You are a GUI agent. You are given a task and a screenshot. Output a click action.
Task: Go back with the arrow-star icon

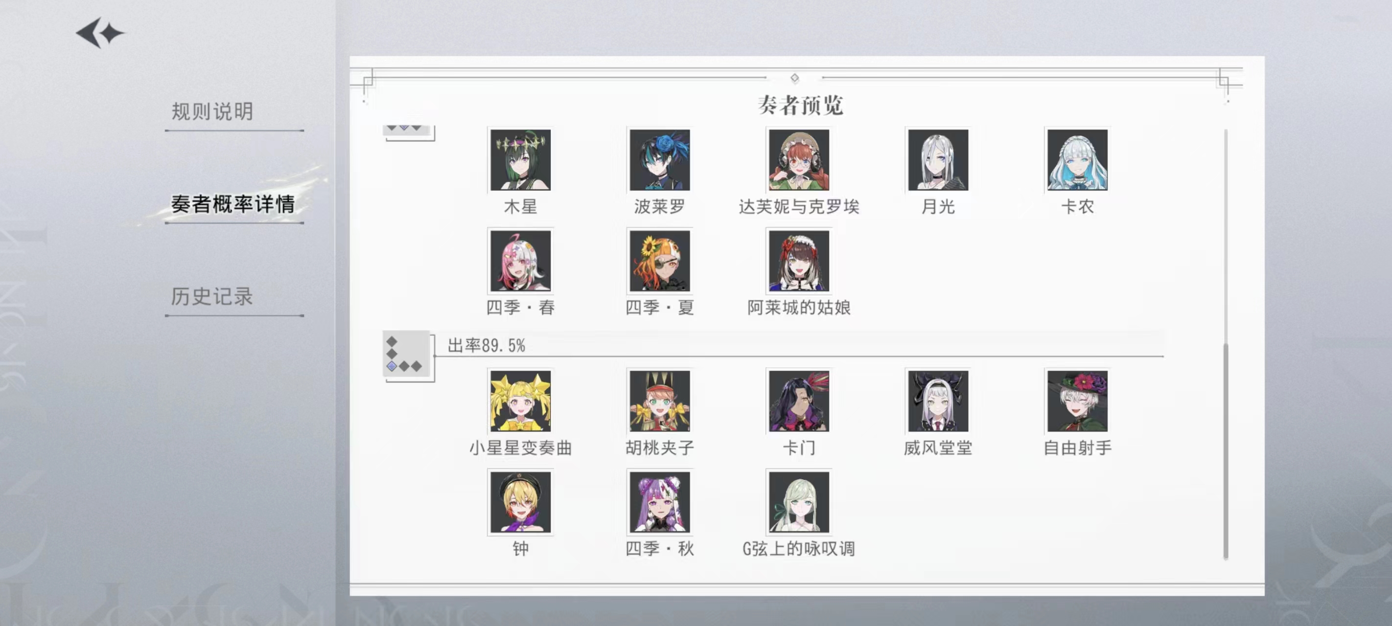[x=100, y=33]
